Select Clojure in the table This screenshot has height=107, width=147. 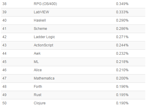(40, 103)
